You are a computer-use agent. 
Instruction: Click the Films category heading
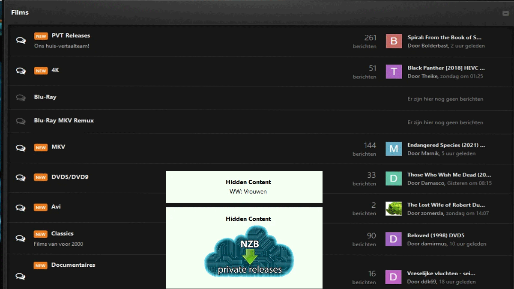[x=20, y=12]
